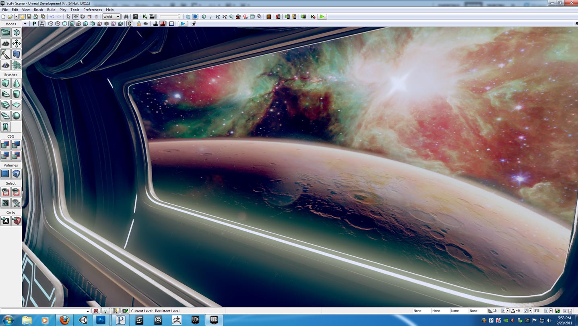Select the rotation widget mode
The image size is (578, 326).
click(83, 17)
